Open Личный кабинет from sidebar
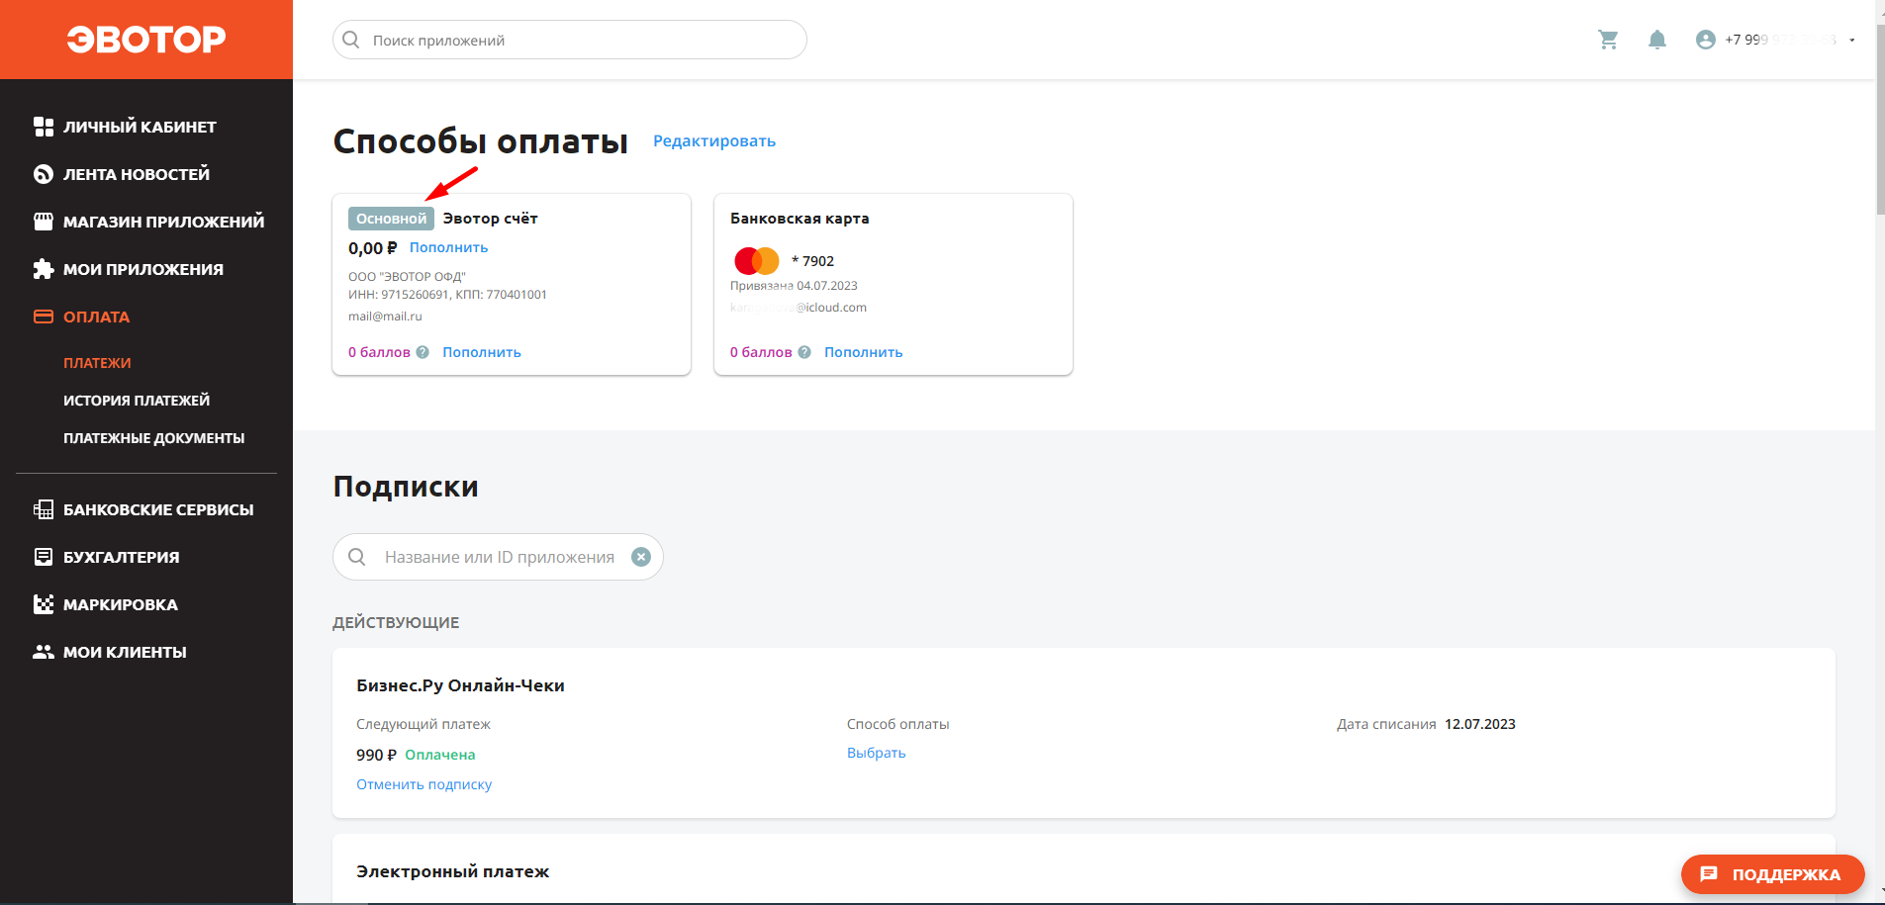This screenshot has height=905, width=1885. pyautogui.click(x=140, y=127)
